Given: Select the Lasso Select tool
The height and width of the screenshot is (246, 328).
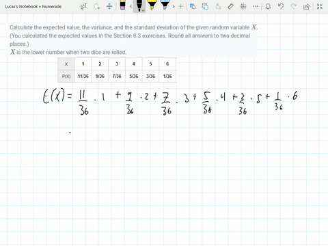Looking at the screenshot, I should pyautogui.click(x=97, y=6).
